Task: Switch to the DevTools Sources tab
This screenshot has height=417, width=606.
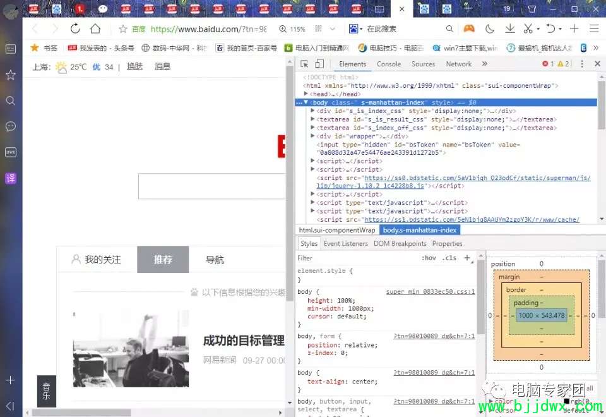Action: point(423,64)
